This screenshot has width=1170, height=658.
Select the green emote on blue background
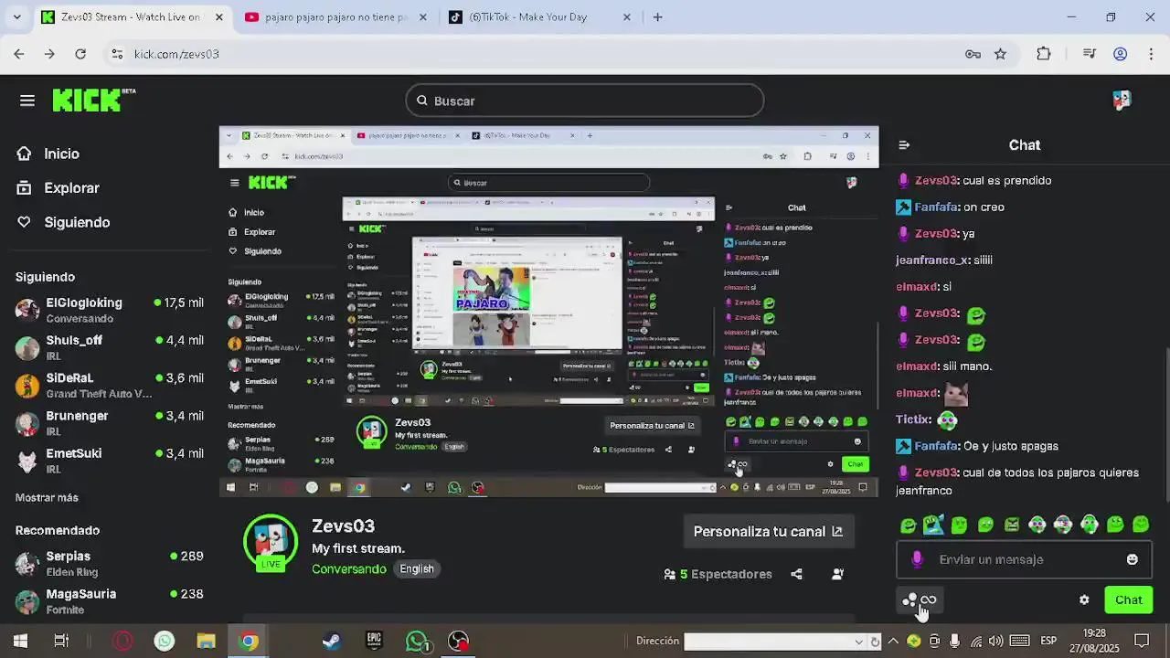coord(933,525)
